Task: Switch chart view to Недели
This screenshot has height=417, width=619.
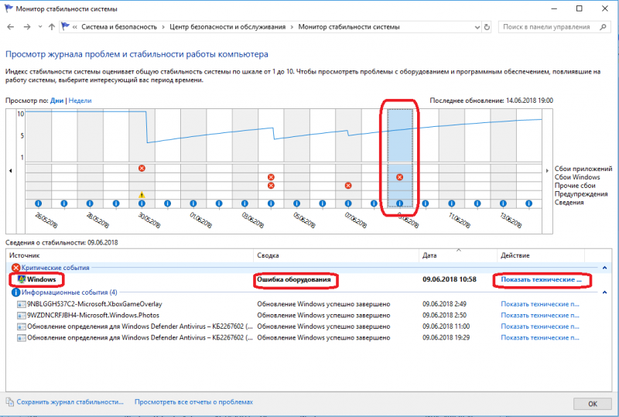Action: (x=80, y=101)
